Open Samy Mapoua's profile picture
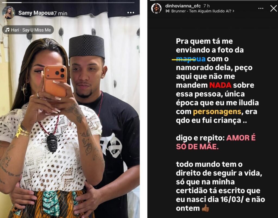278x218 pixels. pyautogui.click(x=8, y=13)
